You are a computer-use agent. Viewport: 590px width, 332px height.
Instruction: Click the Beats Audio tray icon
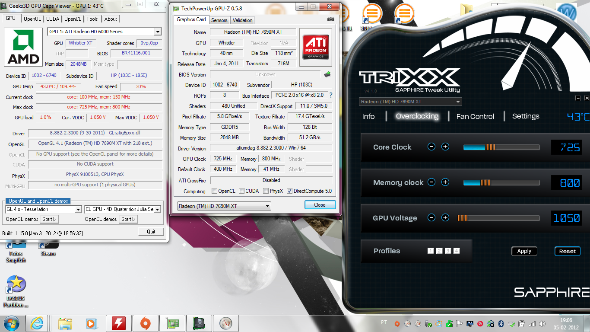coord(480,323)
